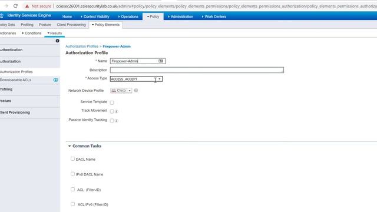Click into the Description text field
The height and width of the screenshot is (212, 377).
tap(197, 70)
